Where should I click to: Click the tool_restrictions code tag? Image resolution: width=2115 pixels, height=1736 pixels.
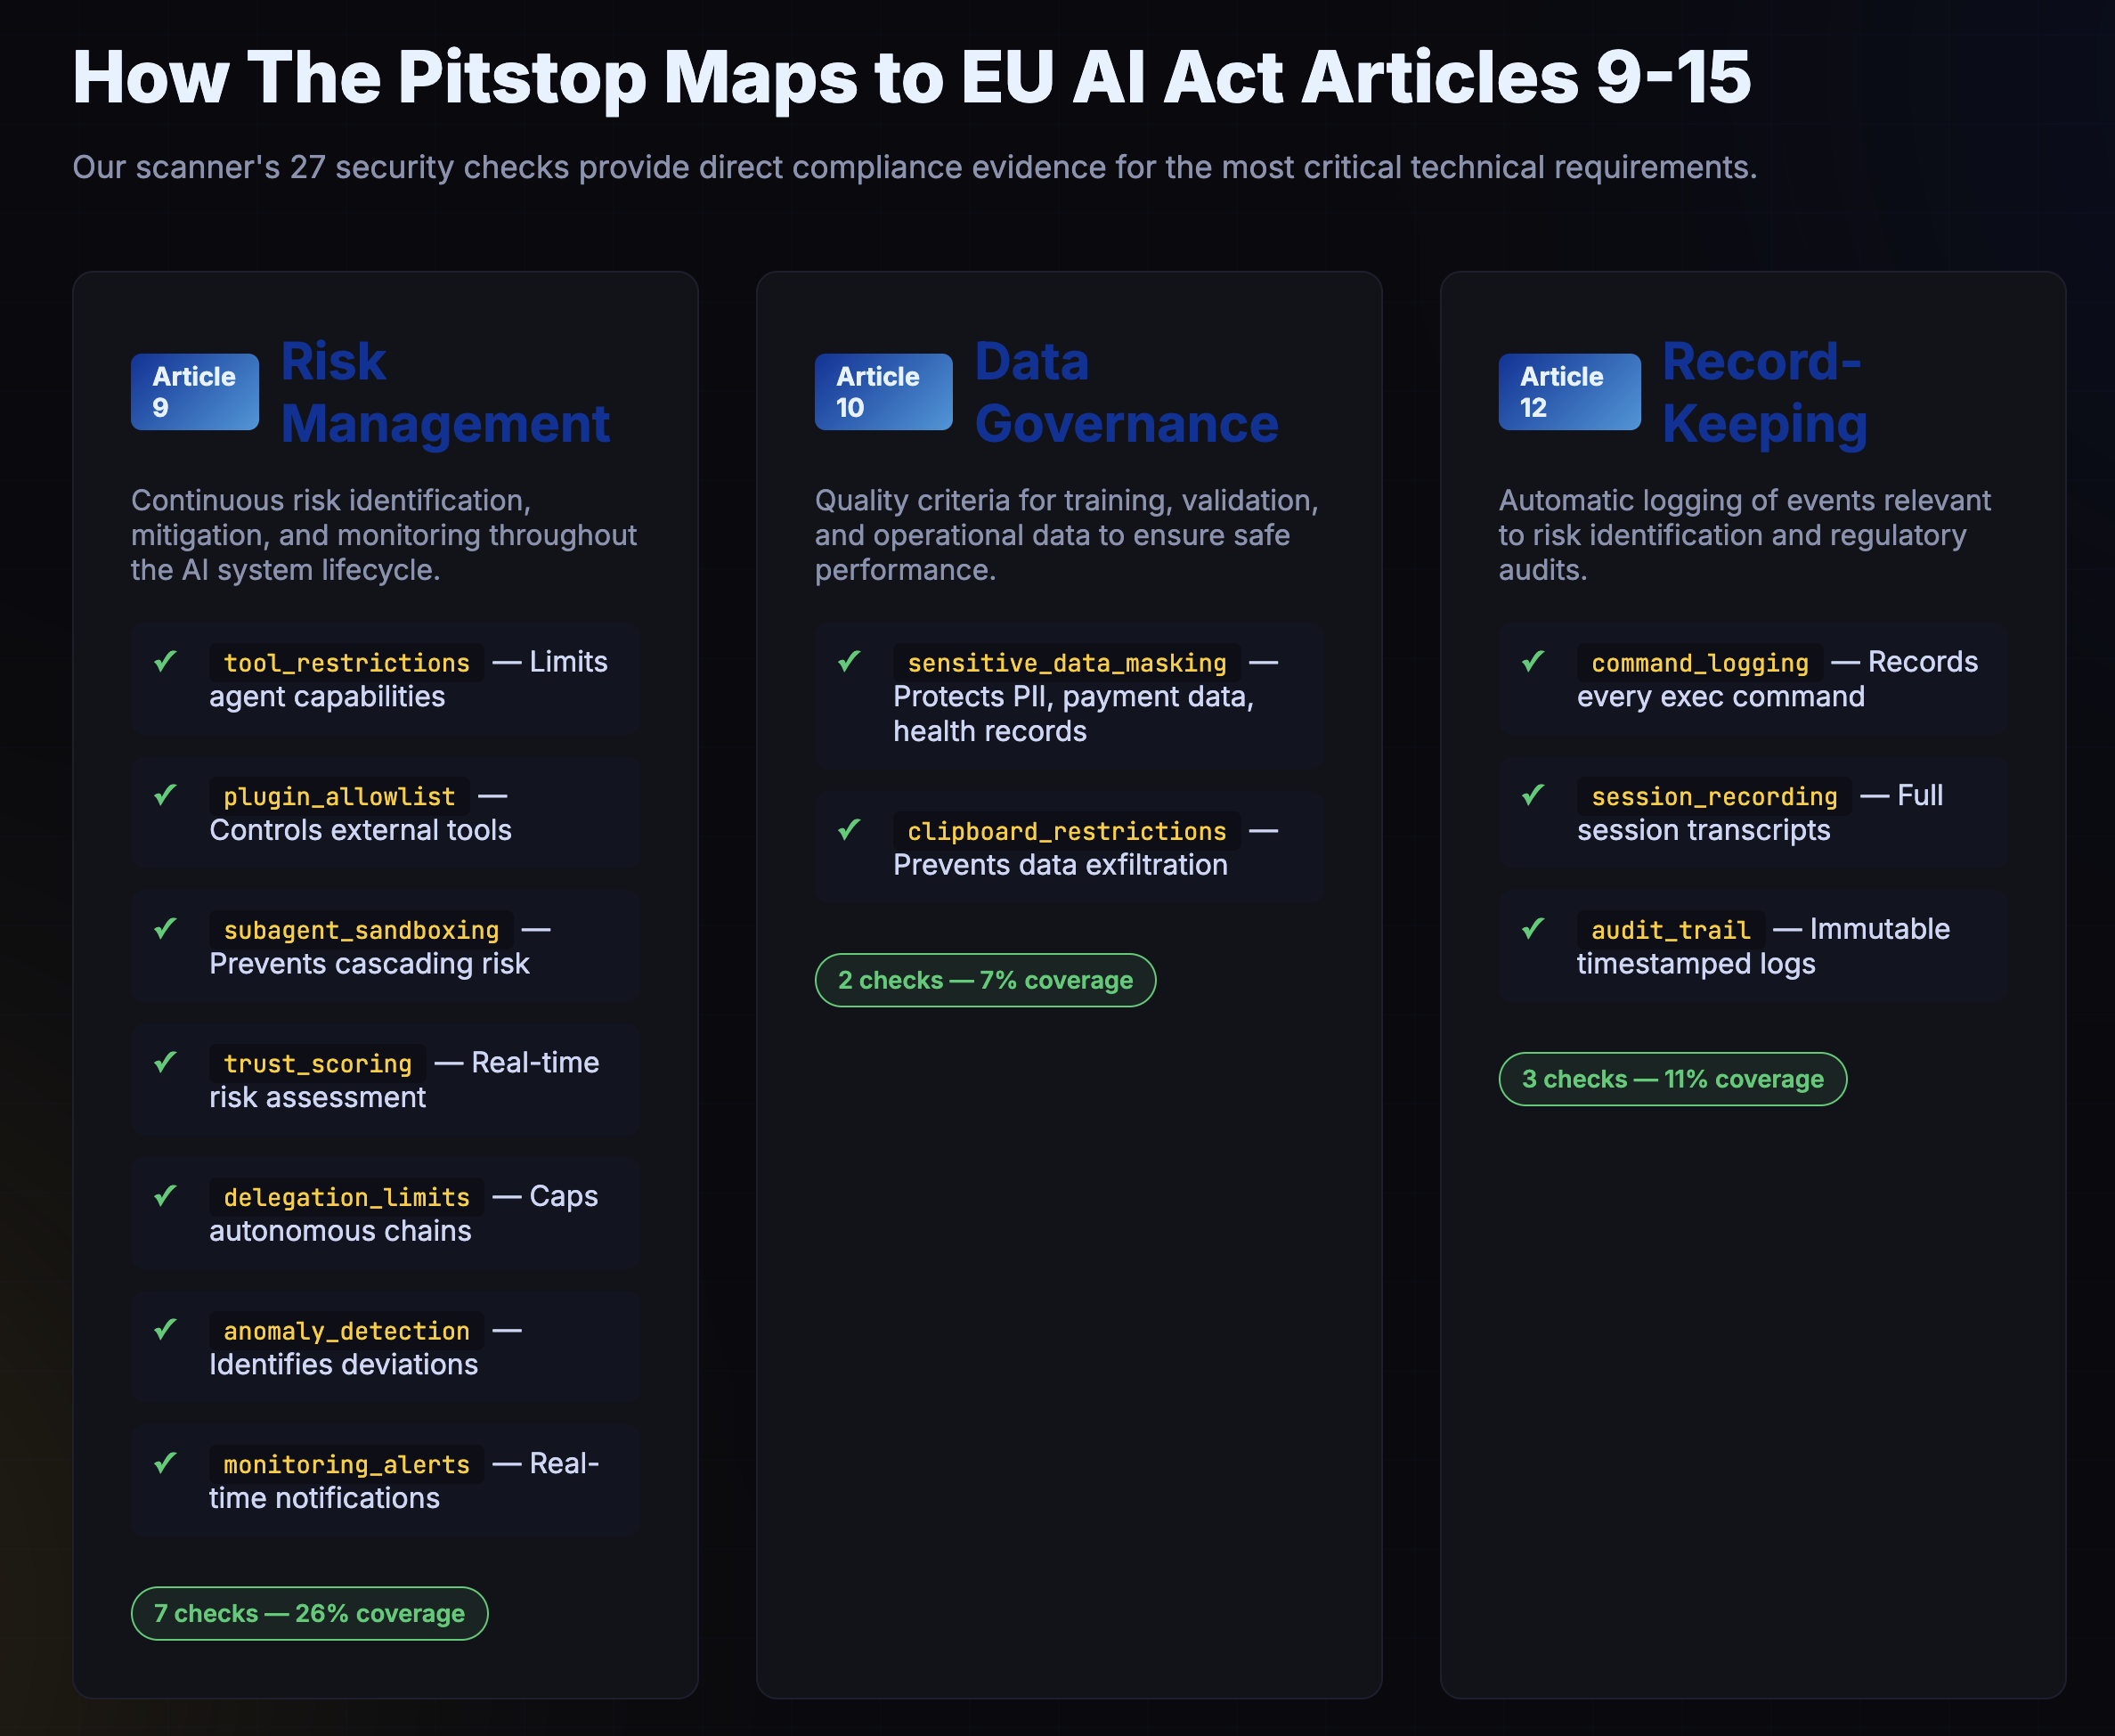(346, 663)
